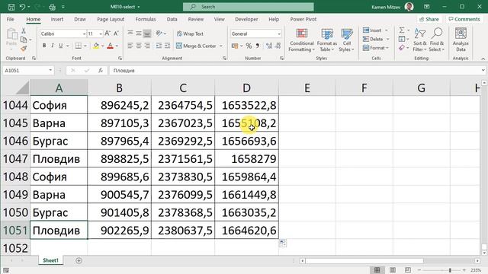Apply the red font color
The height and width of the screenshot is (274, 488).
coord(110,46)
